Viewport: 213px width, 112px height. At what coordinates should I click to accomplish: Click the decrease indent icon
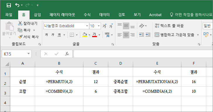point(142,35)
